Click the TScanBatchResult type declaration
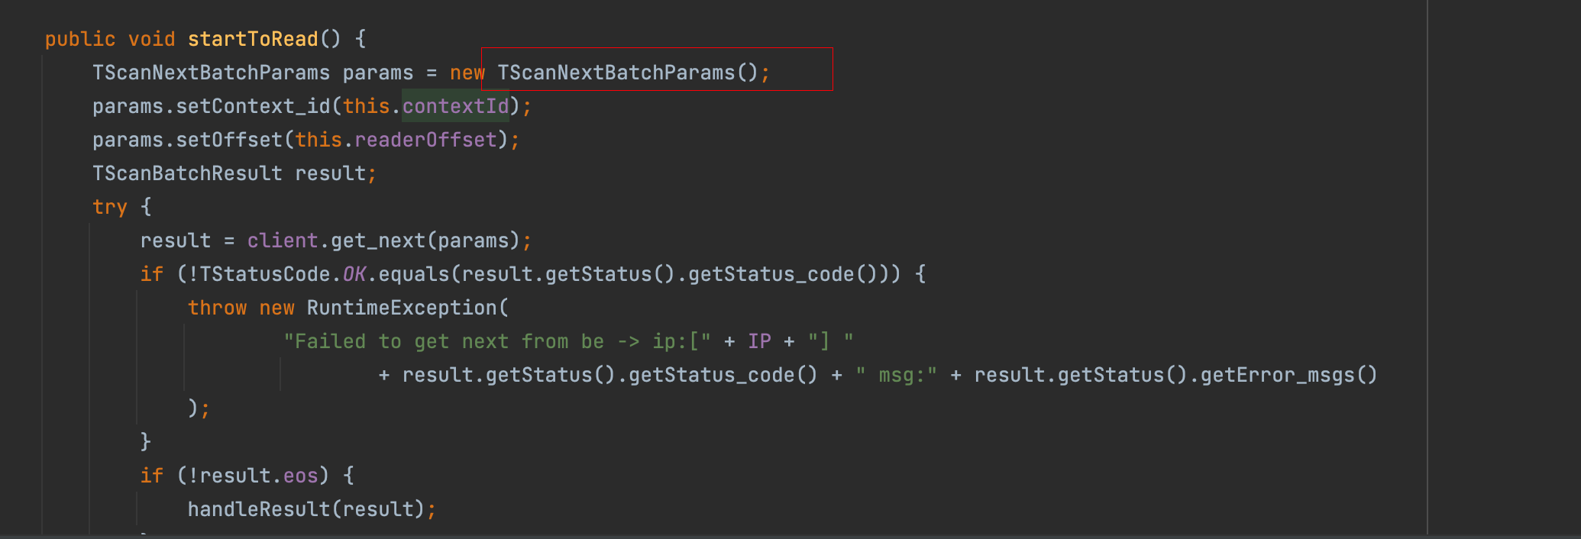Viewport: 1581px width, 539px height. pos(187,173)
